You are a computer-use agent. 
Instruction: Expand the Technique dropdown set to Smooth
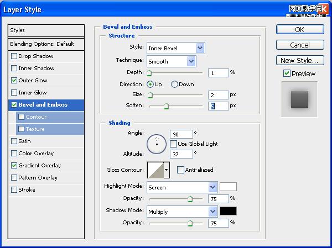[x=172, y=61]
